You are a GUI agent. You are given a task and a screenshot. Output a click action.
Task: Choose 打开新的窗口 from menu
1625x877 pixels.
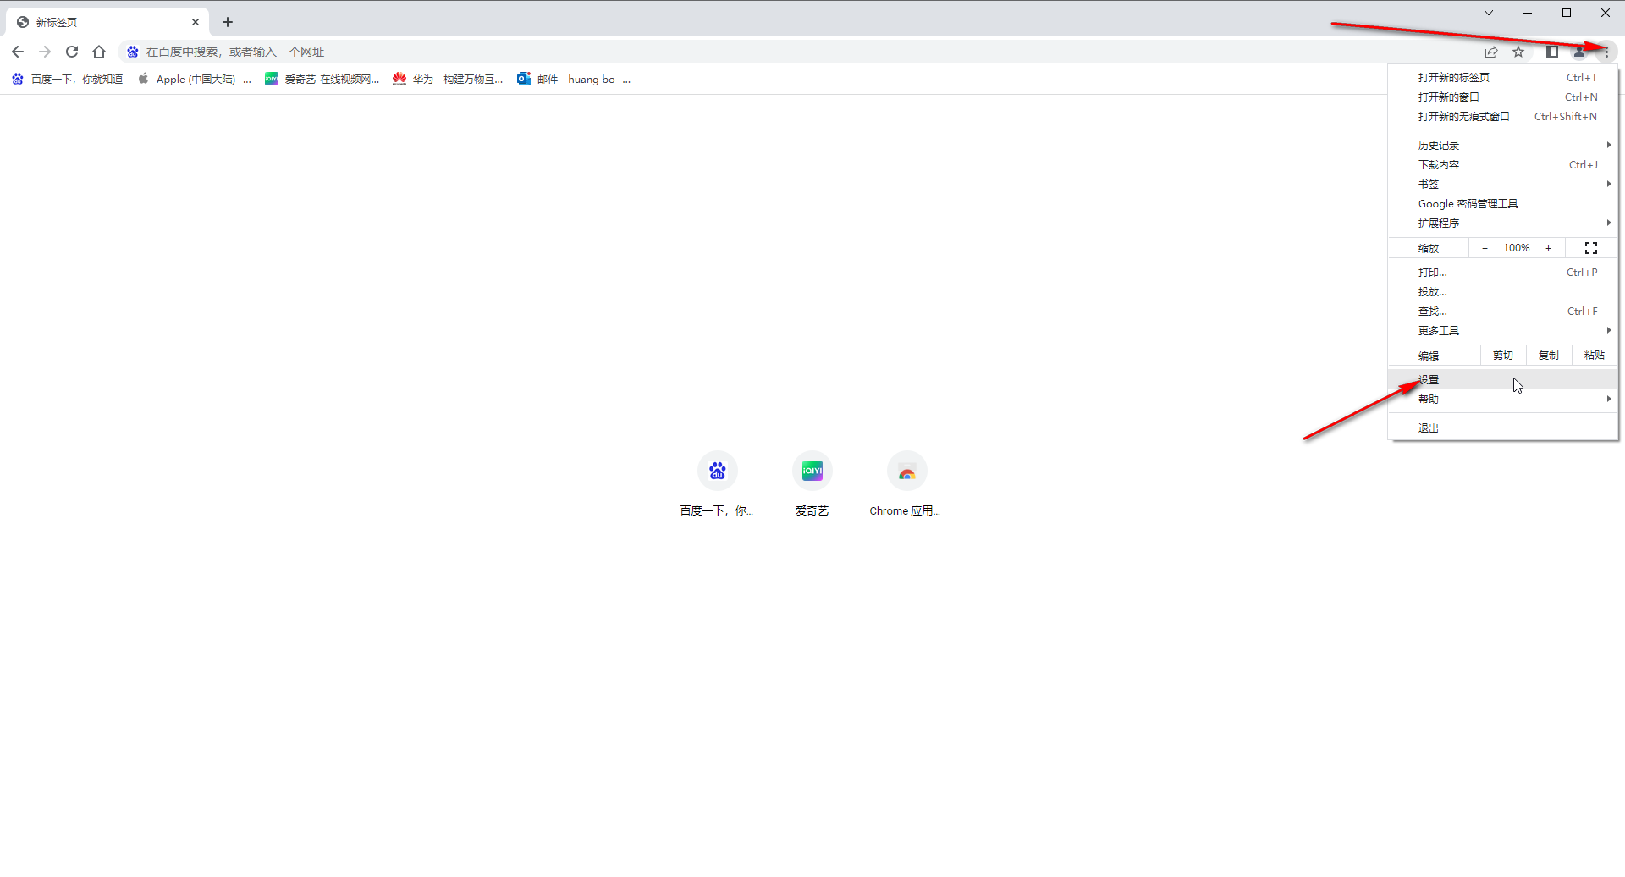coord(1503,97)
